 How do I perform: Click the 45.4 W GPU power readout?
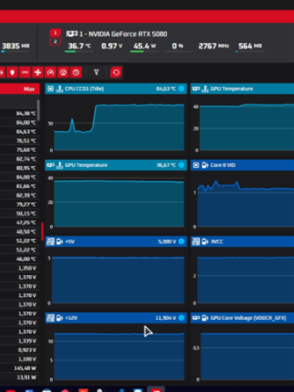pyautogui.click(x=145, y=46)
